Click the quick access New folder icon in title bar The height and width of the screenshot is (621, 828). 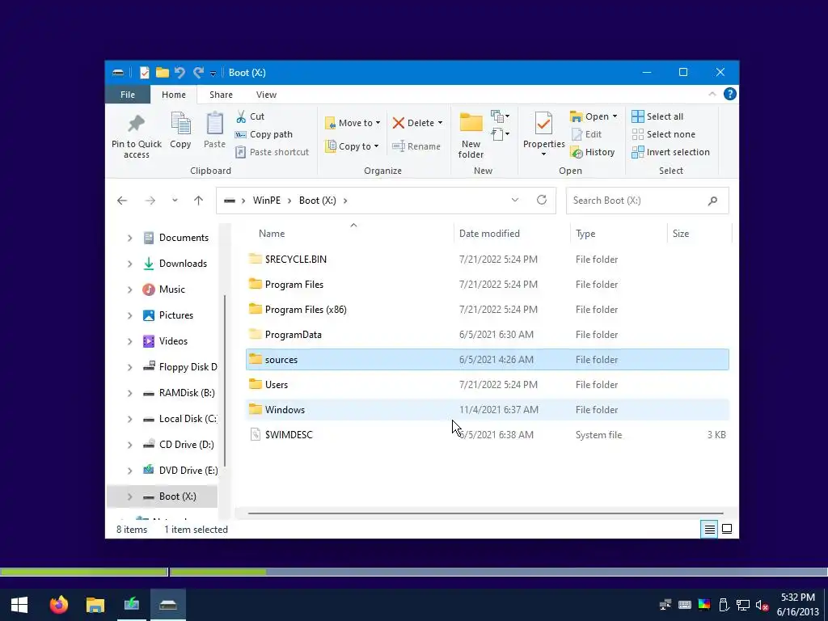[162, 73]
